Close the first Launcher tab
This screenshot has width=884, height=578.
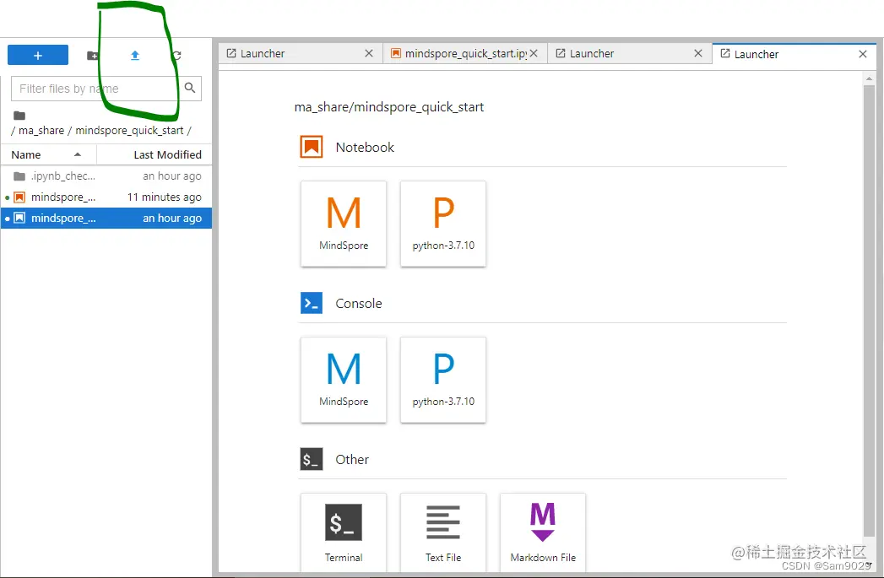pos(369,53)
